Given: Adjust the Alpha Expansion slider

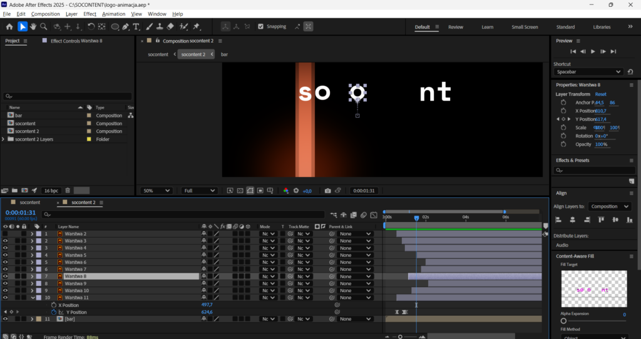Looking at the screenshot, I should (x=563, y=321).
